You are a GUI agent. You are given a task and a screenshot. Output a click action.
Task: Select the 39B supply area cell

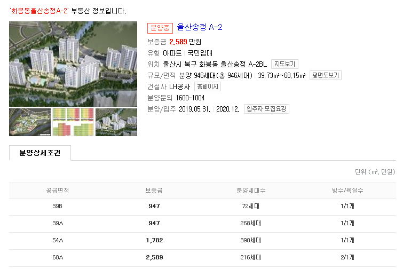click(x=58, y=207)
